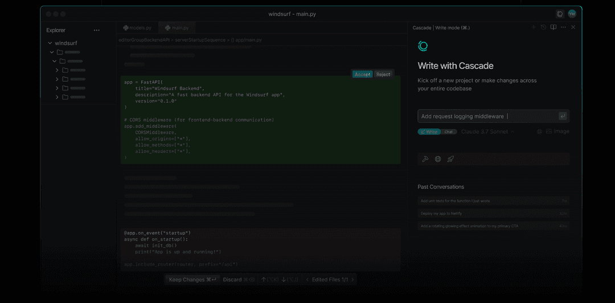Open 'Deploy my app to Netlify' conversation
This screenshot has height=303, width=615.
[493, 213]
